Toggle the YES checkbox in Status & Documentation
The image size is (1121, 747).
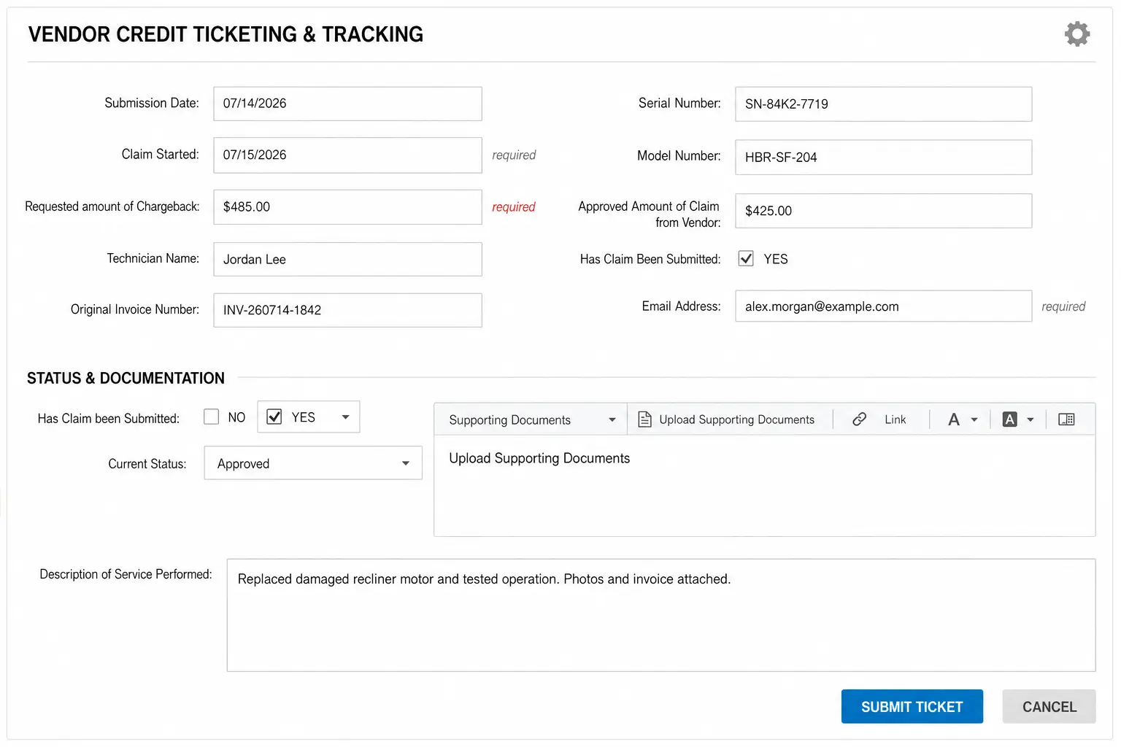(274, 417)
